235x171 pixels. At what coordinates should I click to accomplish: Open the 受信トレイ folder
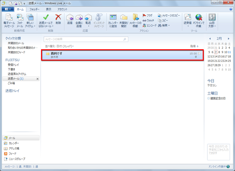coord(13,65)
